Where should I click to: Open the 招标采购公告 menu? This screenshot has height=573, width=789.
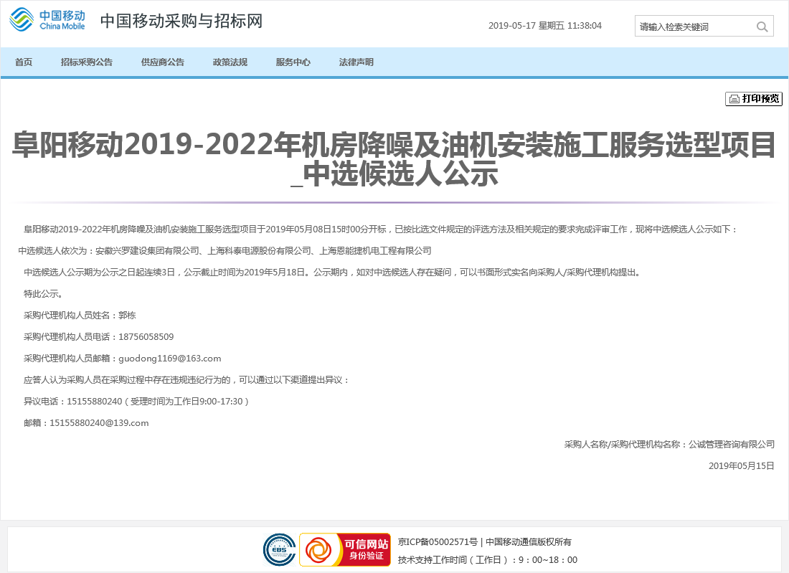click(87, 62)
